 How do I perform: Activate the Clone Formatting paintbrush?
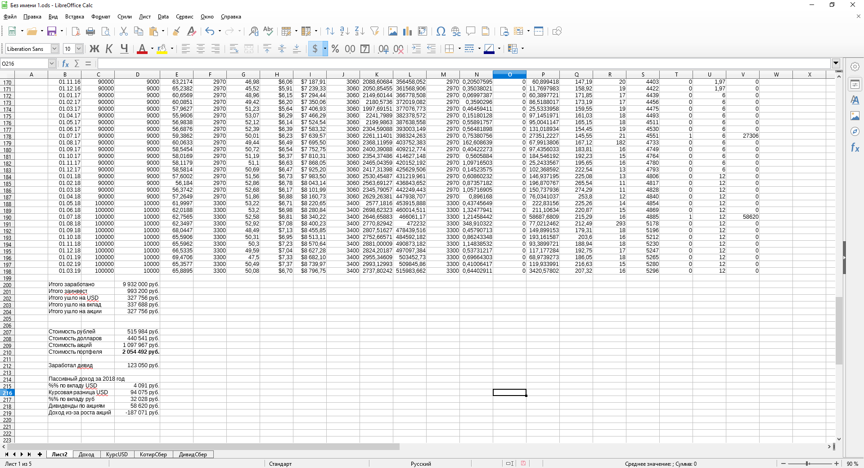176,31
